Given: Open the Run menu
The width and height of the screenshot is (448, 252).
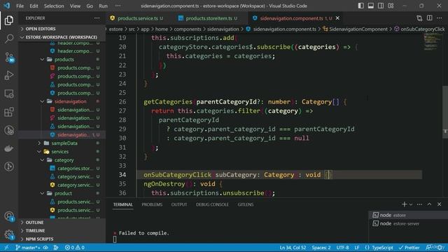Looking at the screenshot, I should 103,6.
